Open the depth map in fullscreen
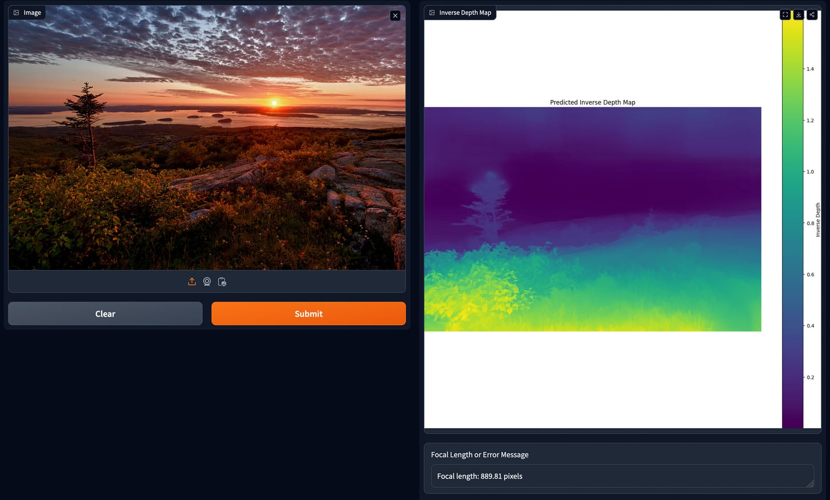Viewport: 830px width, 500px height. pos(785,15)
